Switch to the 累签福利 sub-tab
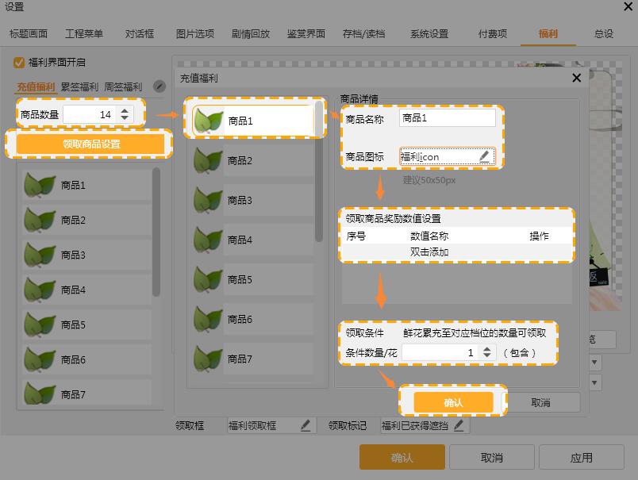 point(79,87)
